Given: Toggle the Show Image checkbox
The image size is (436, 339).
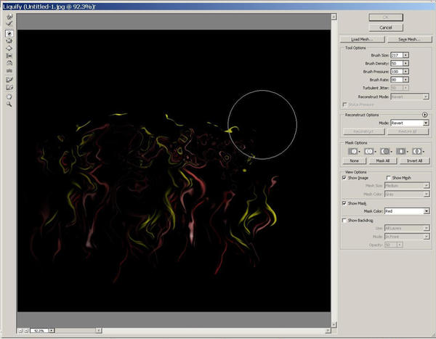Looking at the screenshot, I should click(344, 178).
